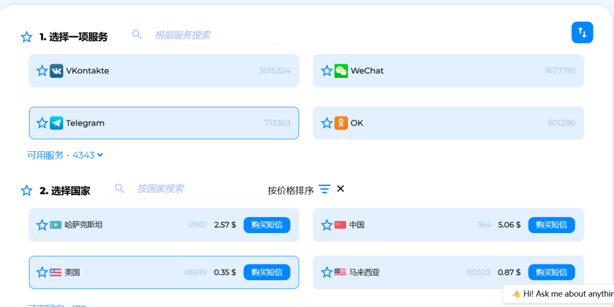Click the sort arrows button at top right
The image size is (614, 307).
582,32
